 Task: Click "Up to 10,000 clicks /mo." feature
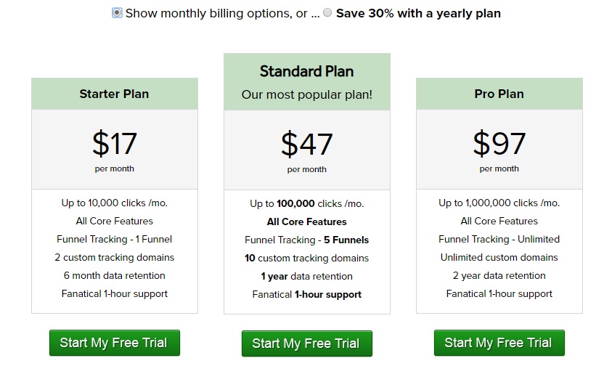114,203
